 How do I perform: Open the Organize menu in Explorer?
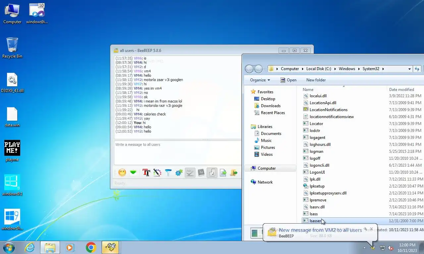point(260,80)
